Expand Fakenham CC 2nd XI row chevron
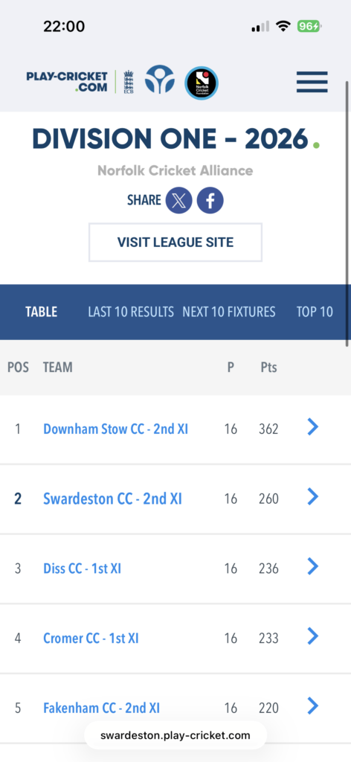The height and width of the screenshot is (762, 351). point(313,705)
